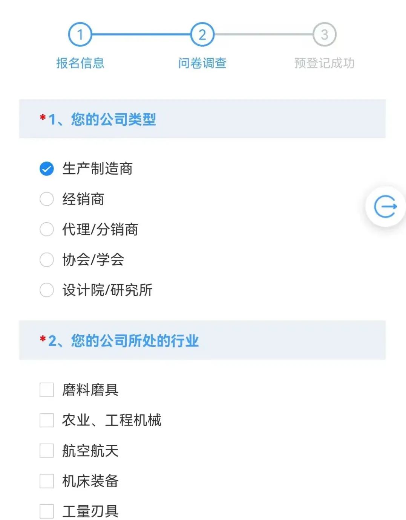The width and height of the screenshot is (406, 520).
Task: Click step 1 circle for 报名信息
Action: pyautogui.click(x=80, y=35)
